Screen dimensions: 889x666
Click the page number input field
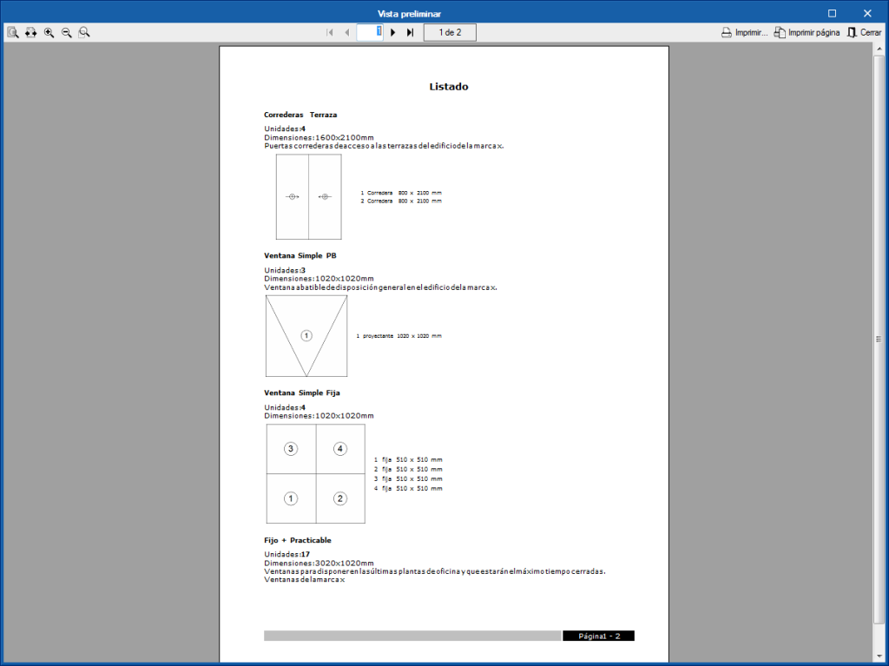click(370, 32)
